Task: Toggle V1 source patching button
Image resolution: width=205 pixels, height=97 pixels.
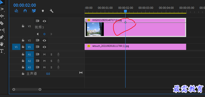Action: [16, 47]
